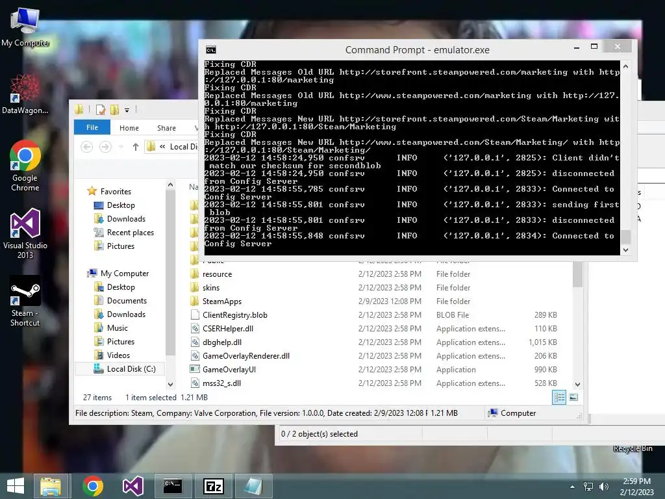This screenshot has width=665, height=499.
Task: Open 7-Zip from the taskbar
Action: click(x=213, y=486)
